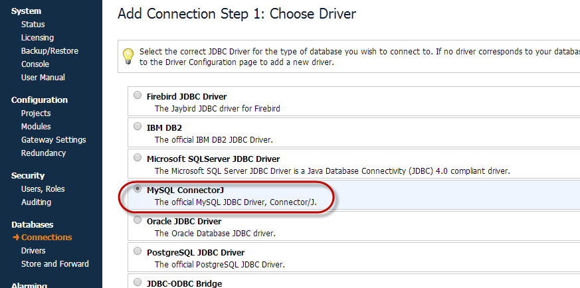The height and width of the screenshot is (288, 580).
Task: Select the Firebird JDBC Driver radio button
Action: pos(138,96)
